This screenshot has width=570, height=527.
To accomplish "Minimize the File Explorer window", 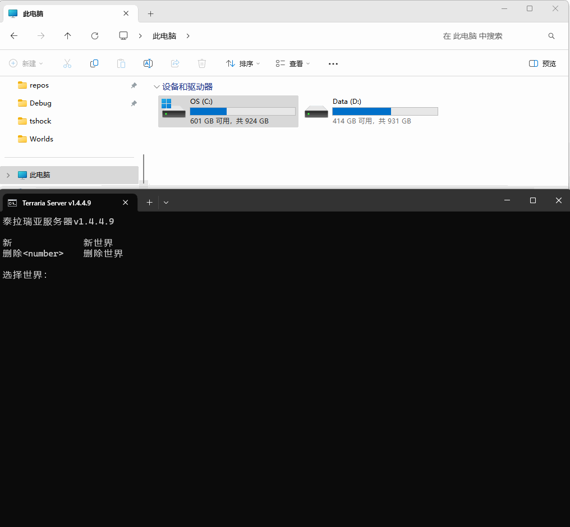I will (x=504, y=9).
